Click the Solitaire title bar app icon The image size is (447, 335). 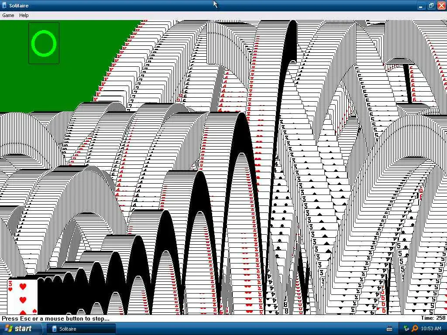(x=4, y=5)
